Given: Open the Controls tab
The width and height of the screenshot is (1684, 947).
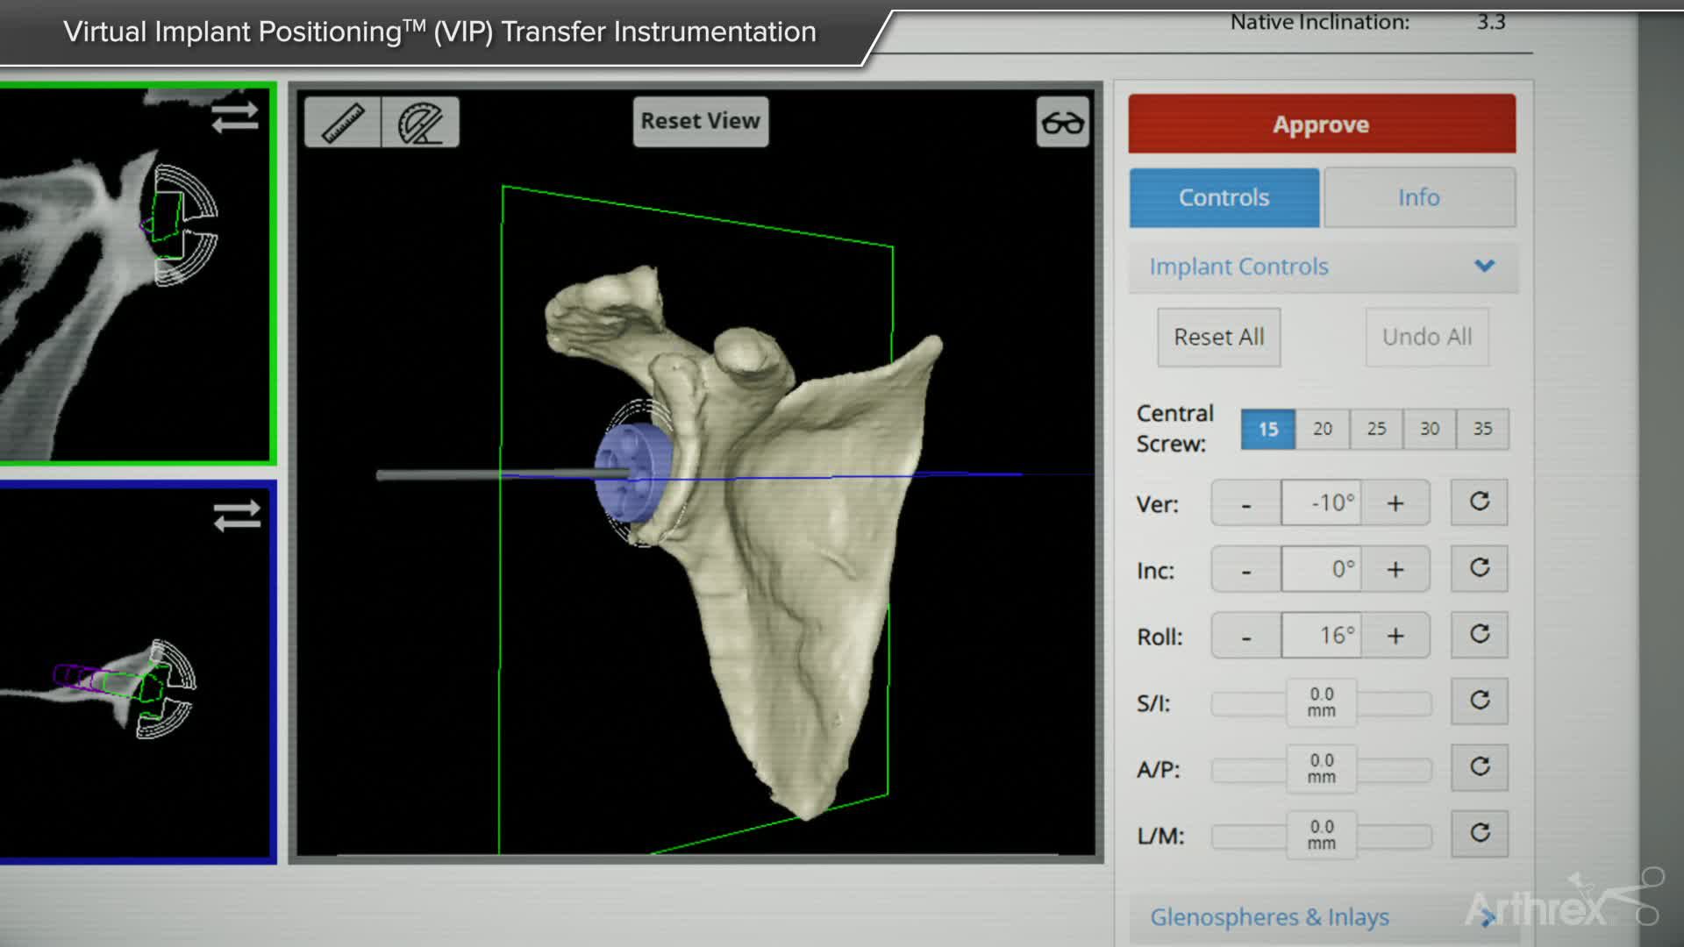Looking at the screenshot, I should 1224,197.
